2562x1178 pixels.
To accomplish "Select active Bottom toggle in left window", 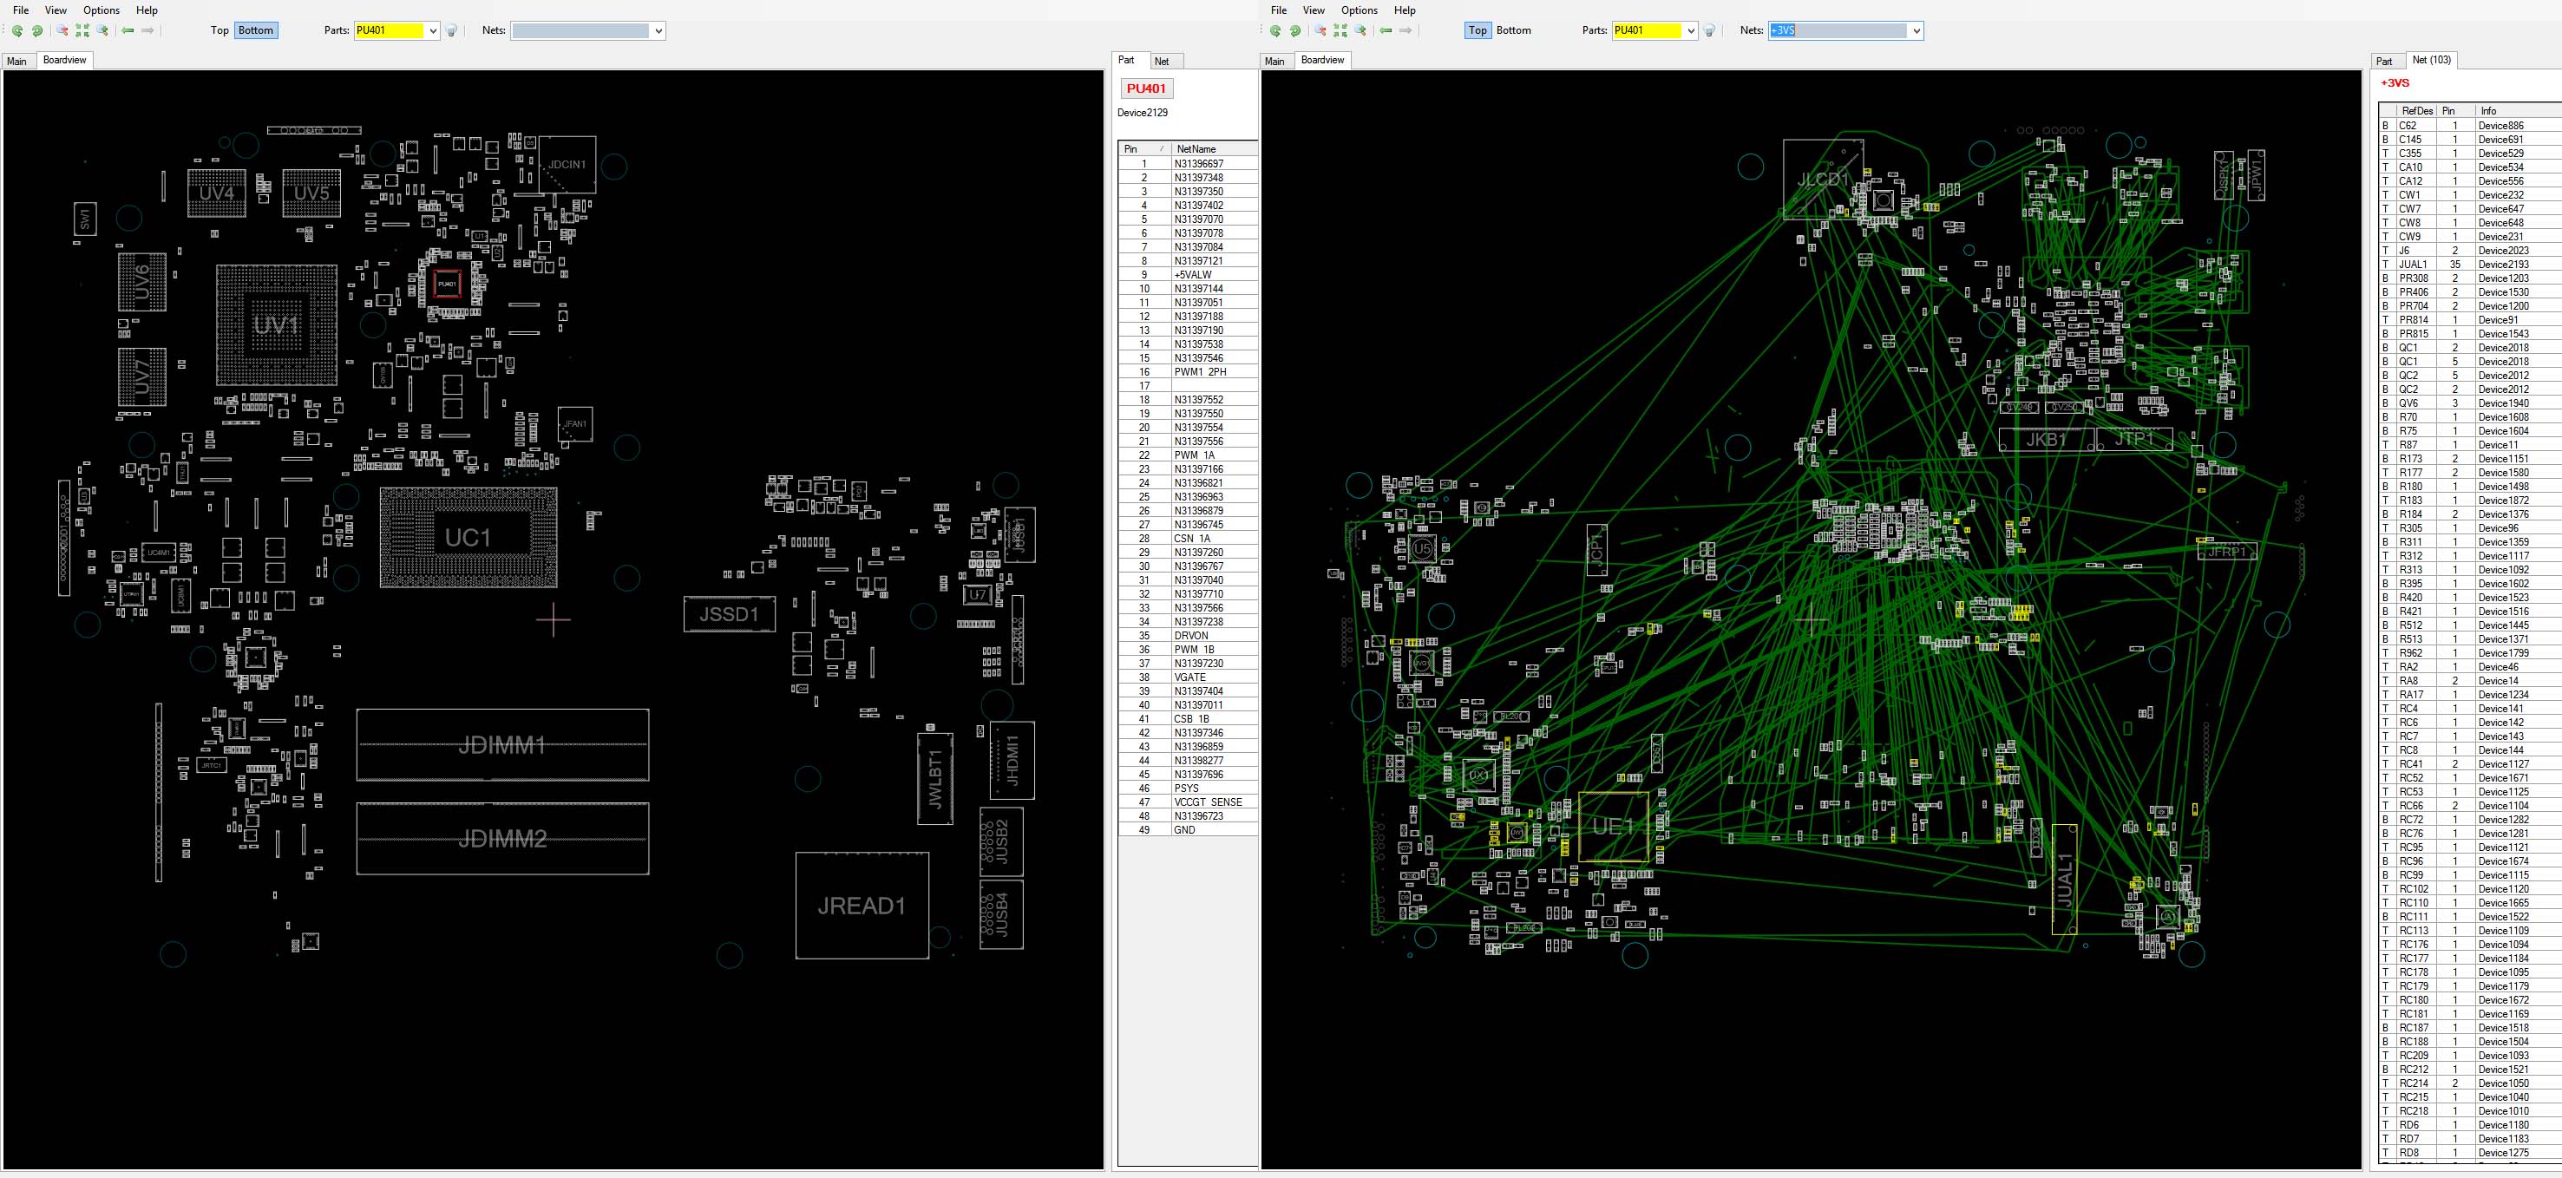I will [x=256, y=31].
